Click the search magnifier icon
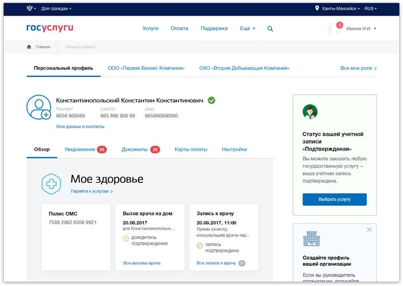 click(x=270, y=29)
